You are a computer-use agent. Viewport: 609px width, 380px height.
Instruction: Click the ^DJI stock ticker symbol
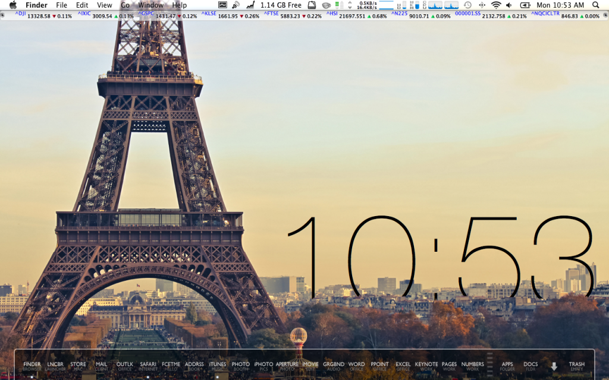click(x=20, y=13)
